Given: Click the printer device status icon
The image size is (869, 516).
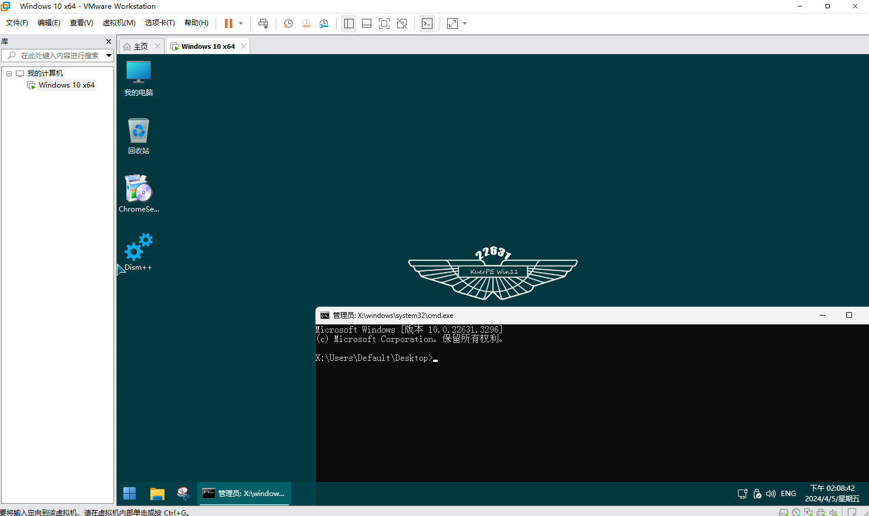Looking at the screenshot, I should click(821, 512).
